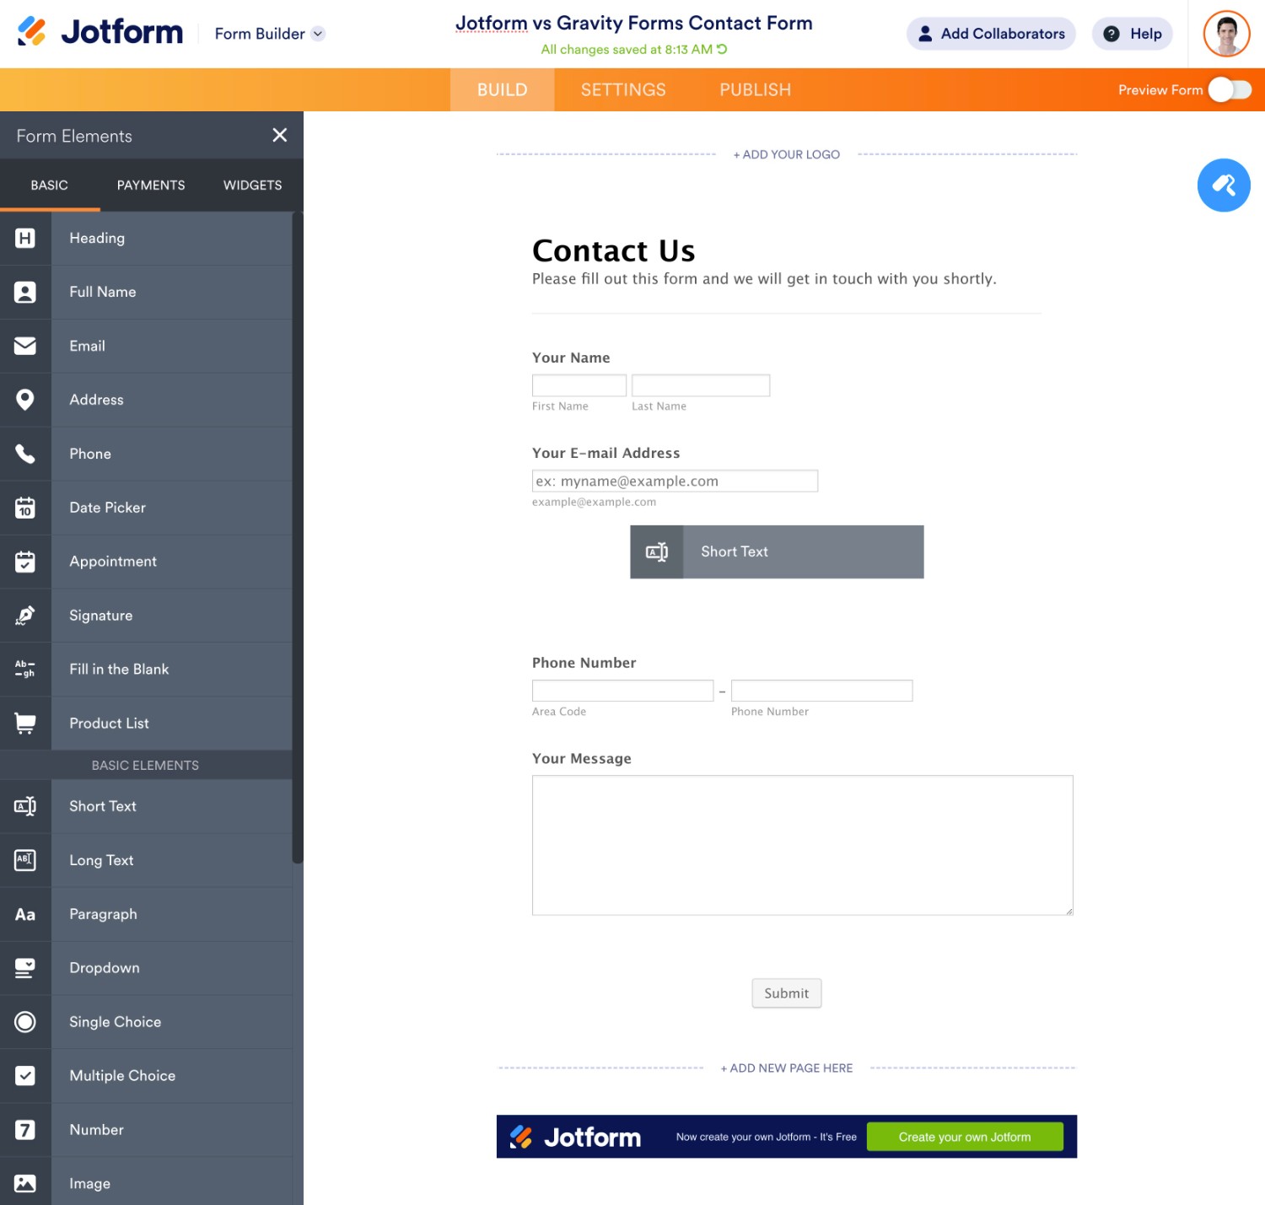Image resolution: width=1265 pixels, height=1205 pixels.
Task: Open the PAYMENTS elements tab
Action: click(x=151, y=185)
